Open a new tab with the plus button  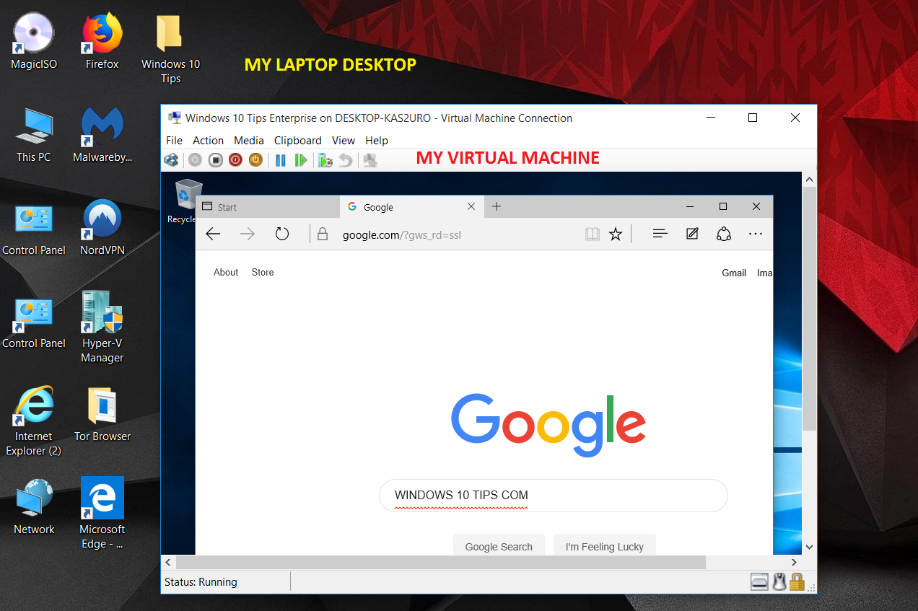coord(497,206)
